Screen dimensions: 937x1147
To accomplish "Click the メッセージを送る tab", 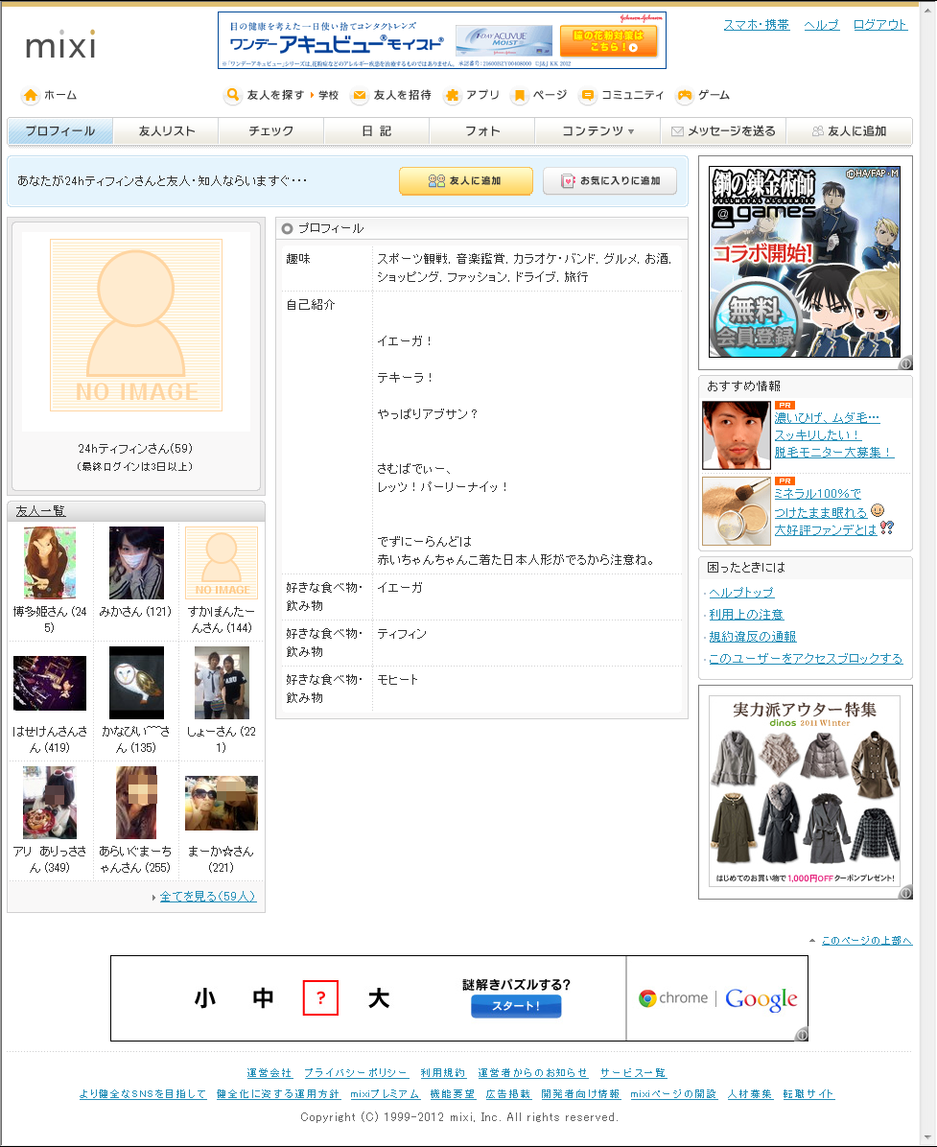I will 723,131.
